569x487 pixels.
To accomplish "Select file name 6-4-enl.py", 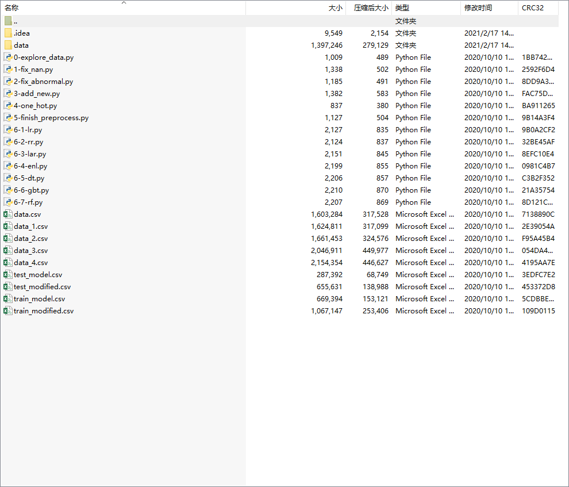I will pos(30,166).
